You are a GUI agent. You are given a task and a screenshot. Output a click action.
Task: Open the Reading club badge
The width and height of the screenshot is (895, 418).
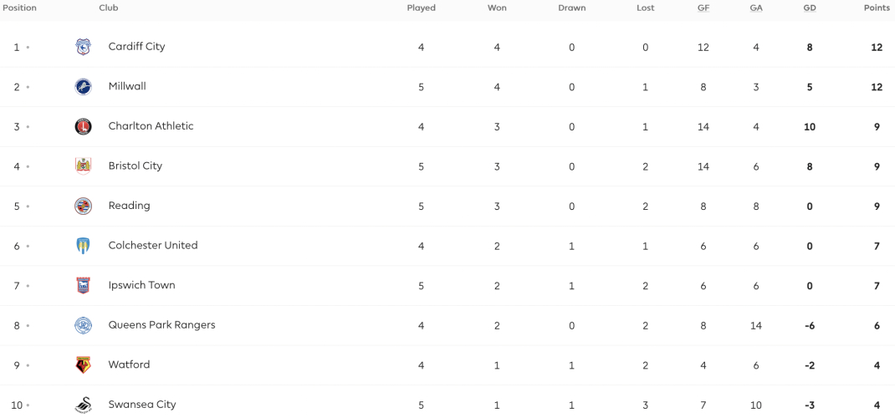point(83,206)
